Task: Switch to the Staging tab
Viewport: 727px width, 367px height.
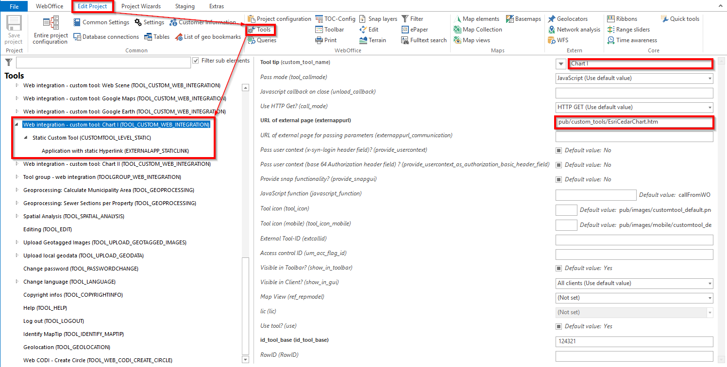Action: tap(185, 6)
